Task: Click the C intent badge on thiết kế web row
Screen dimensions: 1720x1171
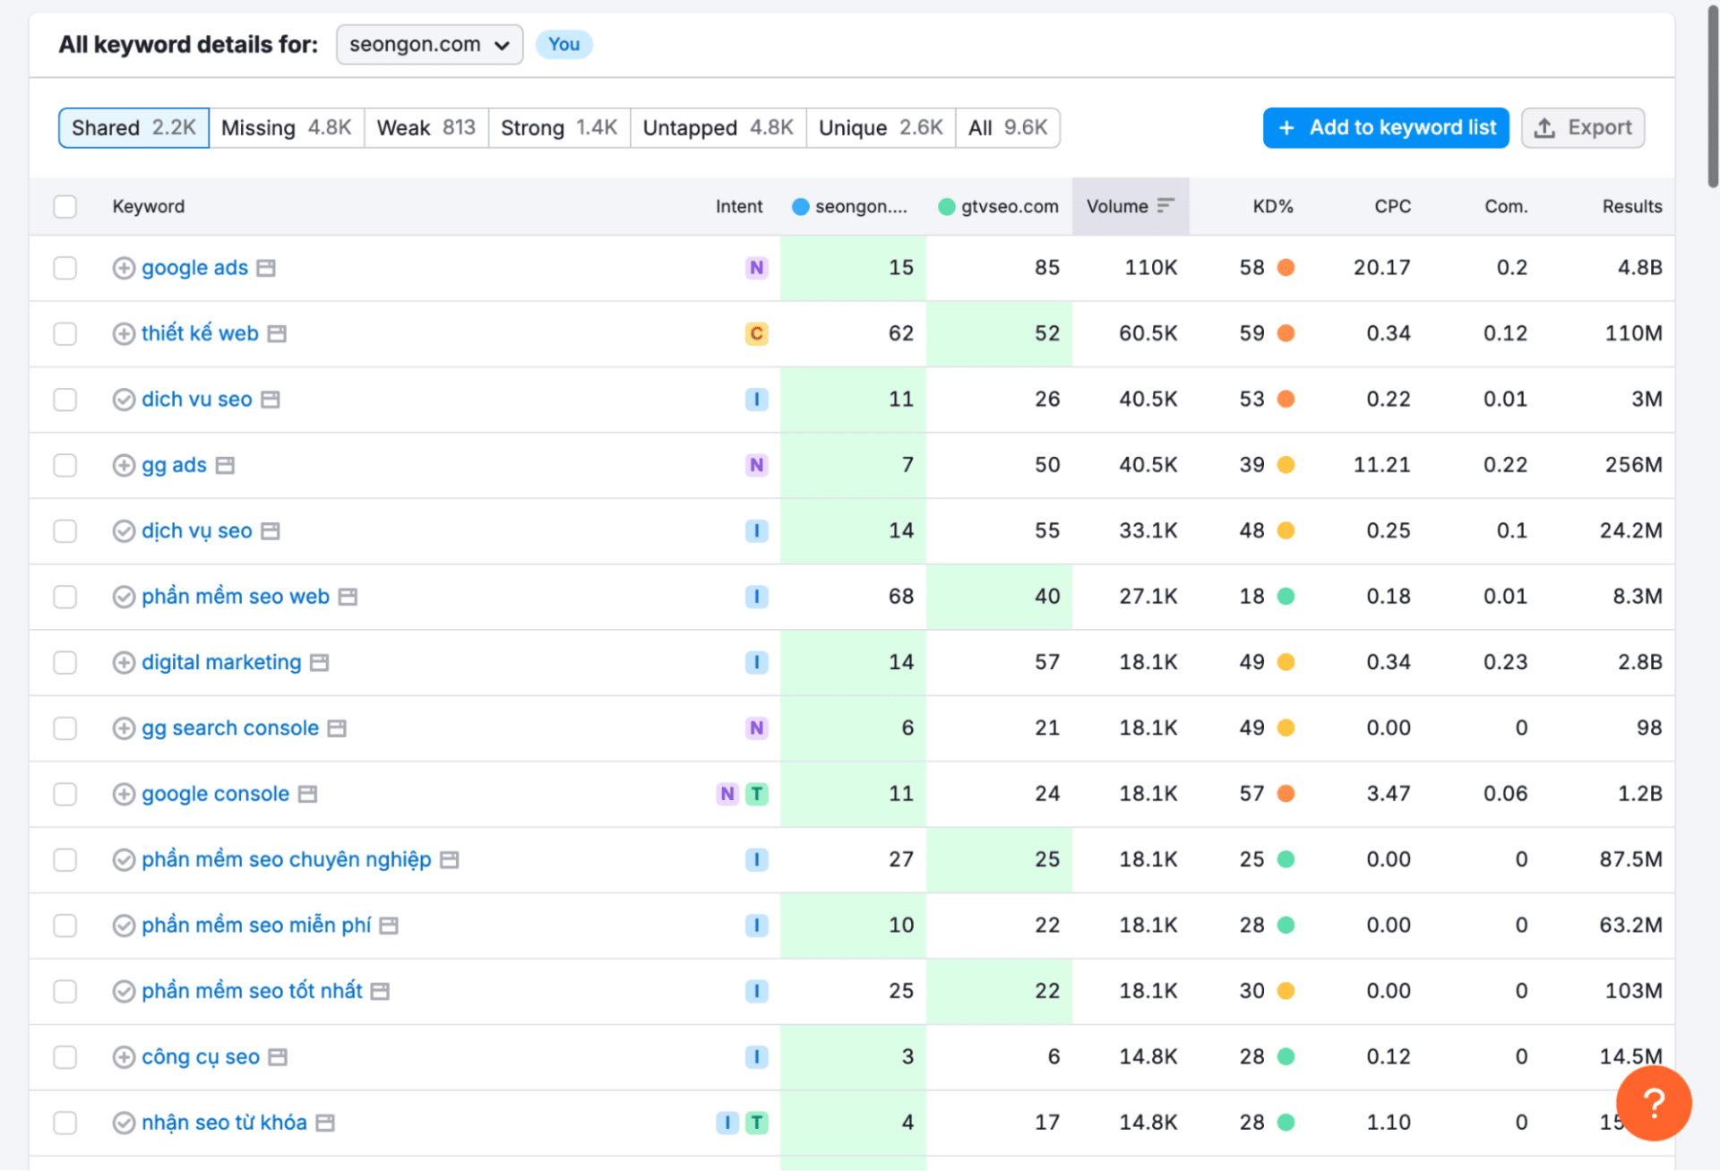Action: point(757,334)
